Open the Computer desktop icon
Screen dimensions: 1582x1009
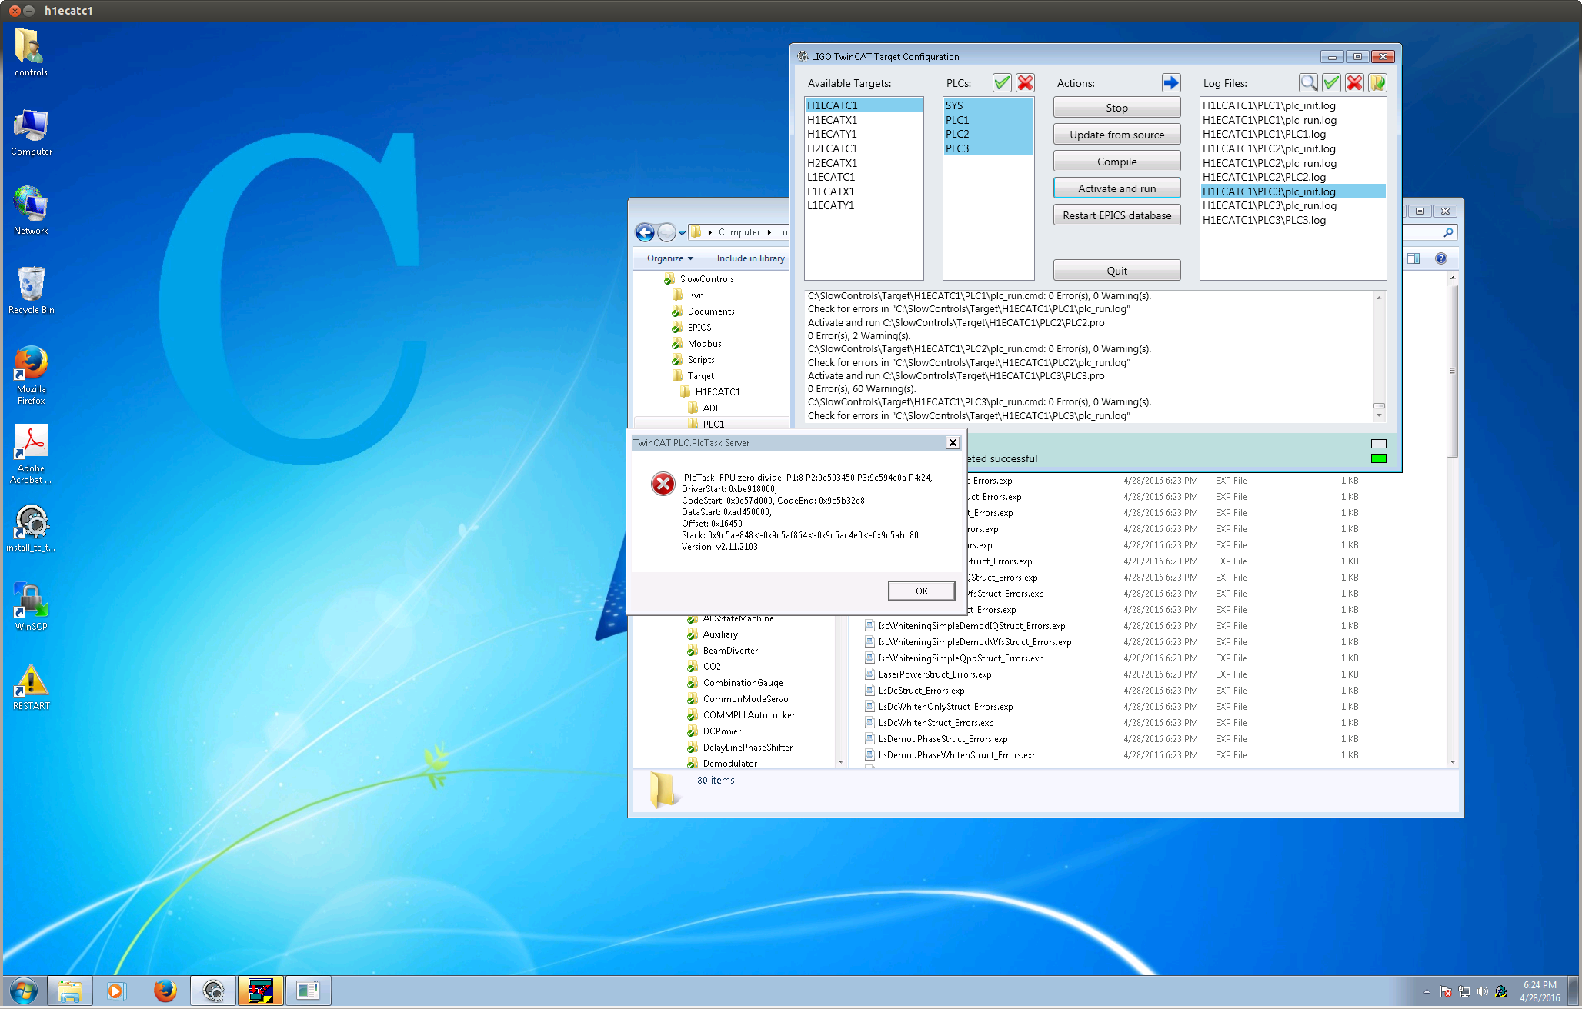31,132
